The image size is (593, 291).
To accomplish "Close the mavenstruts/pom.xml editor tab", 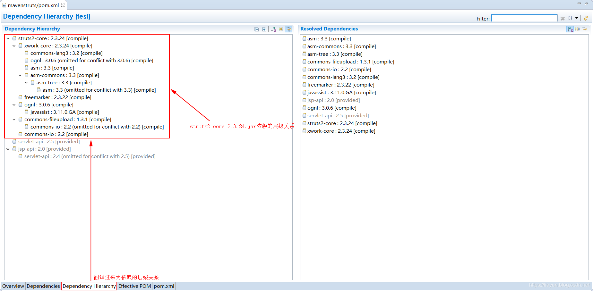I will tap(63, 5).
